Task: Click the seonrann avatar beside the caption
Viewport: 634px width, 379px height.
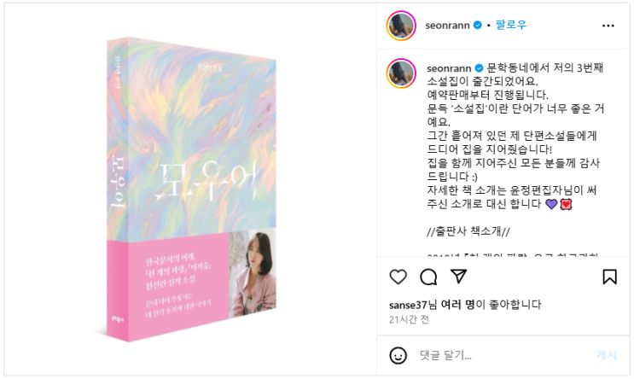Action: point(401,73)
